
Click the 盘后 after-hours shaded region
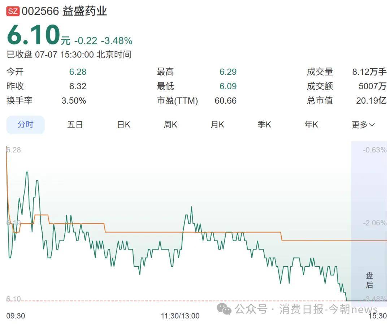point(369,221)
